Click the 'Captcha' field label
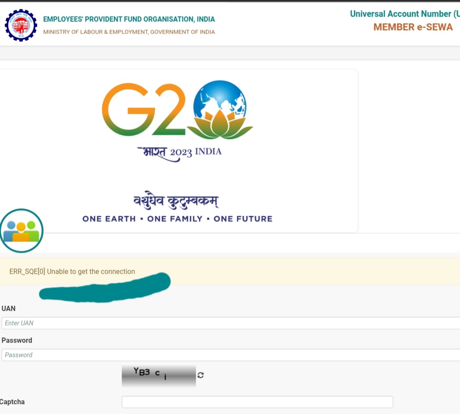The width and height of the screenshot is (460, 414). [x=12, y=402]
